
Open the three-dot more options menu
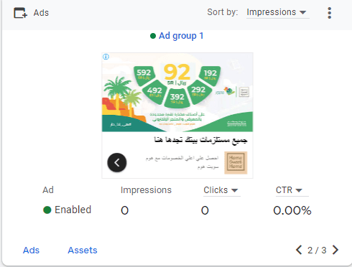(330, 13)
